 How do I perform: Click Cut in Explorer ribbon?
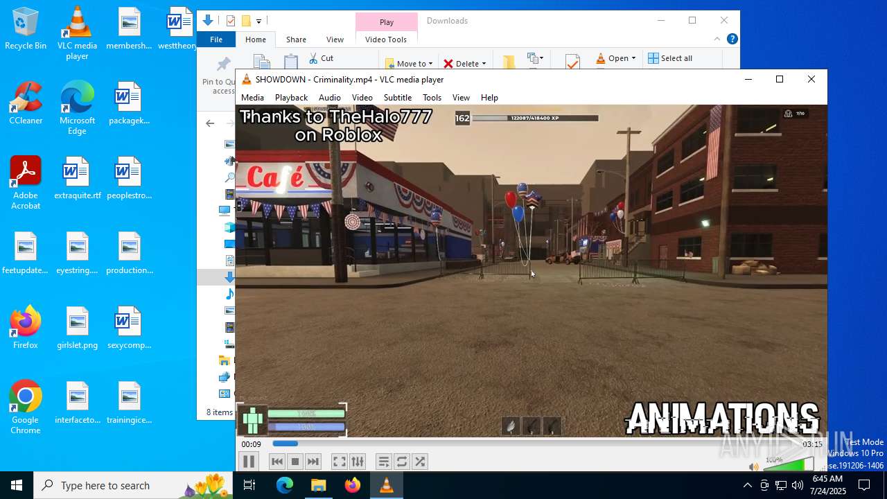(x=321, y=58)
